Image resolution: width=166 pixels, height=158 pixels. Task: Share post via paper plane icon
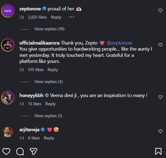click(33, 151)
